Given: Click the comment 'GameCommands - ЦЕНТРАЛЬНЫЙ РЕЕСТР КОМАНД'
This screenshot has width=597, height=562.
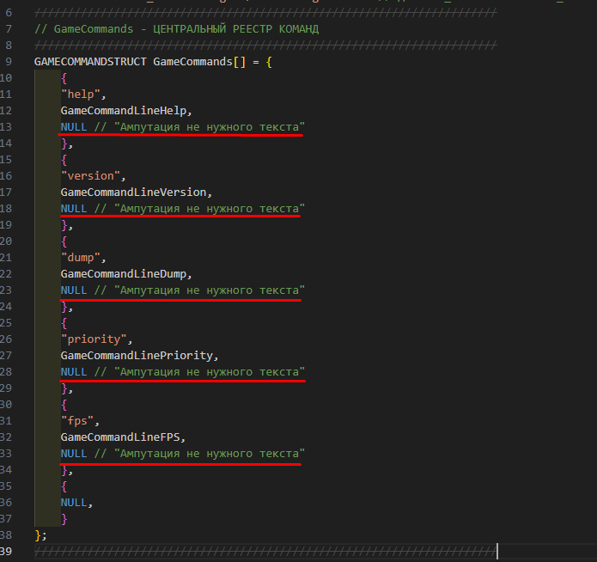Looking at the screenshot, I should tap(177, 29).
